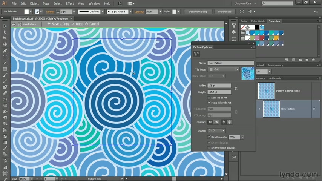Open the Object menu
Viewport: 322px width, 181px height.
point(34,3)
